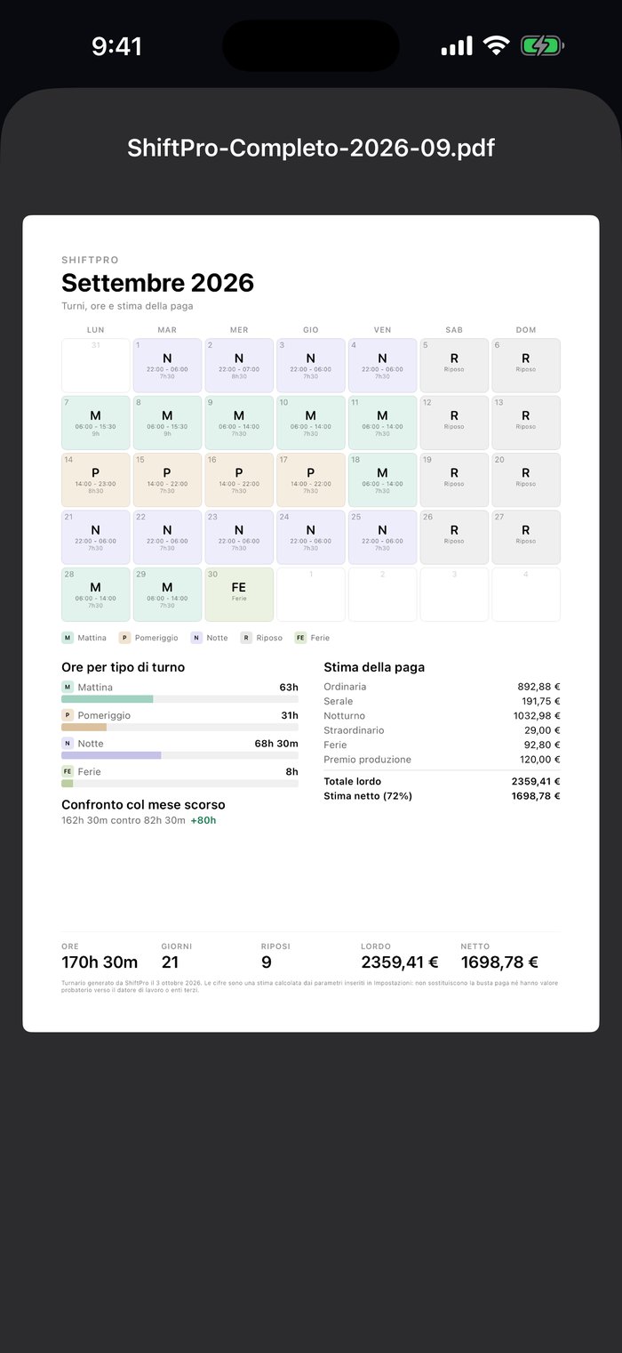The width and height of the screenshot is (622, 1353).
Task: Select day 14 afternoon shift 14:00 - 23:00
Action: pyautogui.click(x=96, y=479)
